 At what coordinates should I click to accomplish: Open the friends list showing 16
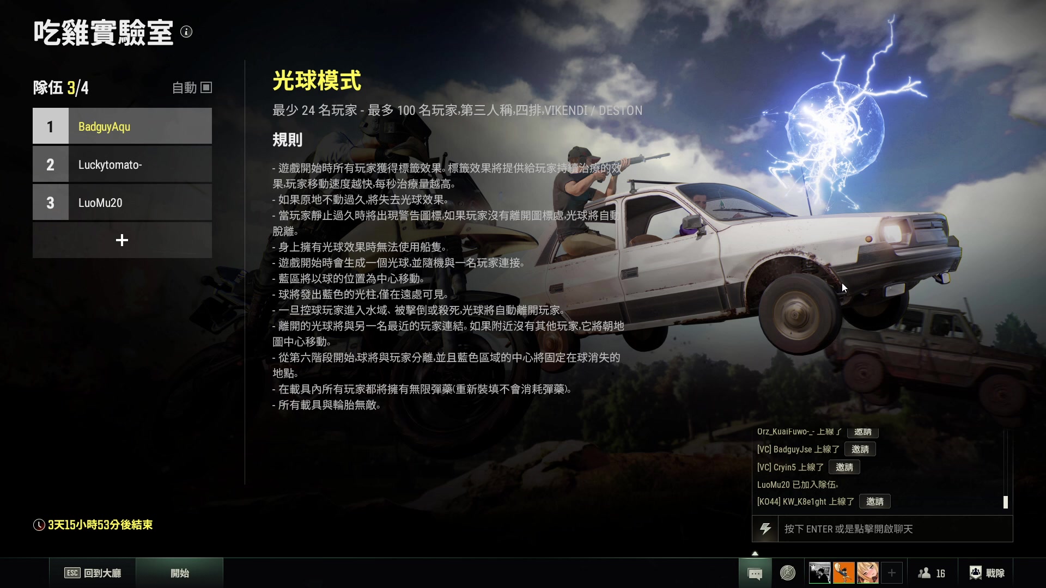(932, 573)
